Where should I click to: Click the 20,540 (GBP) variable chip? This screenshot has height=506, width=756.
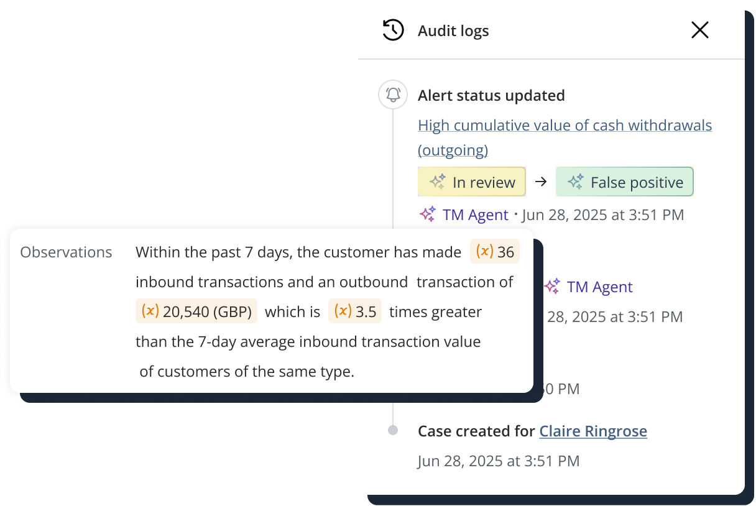[196, 311]
